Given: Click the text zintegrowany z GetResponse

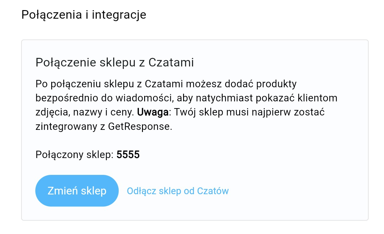Looking at the screenshot, I should tap(104, 126).
